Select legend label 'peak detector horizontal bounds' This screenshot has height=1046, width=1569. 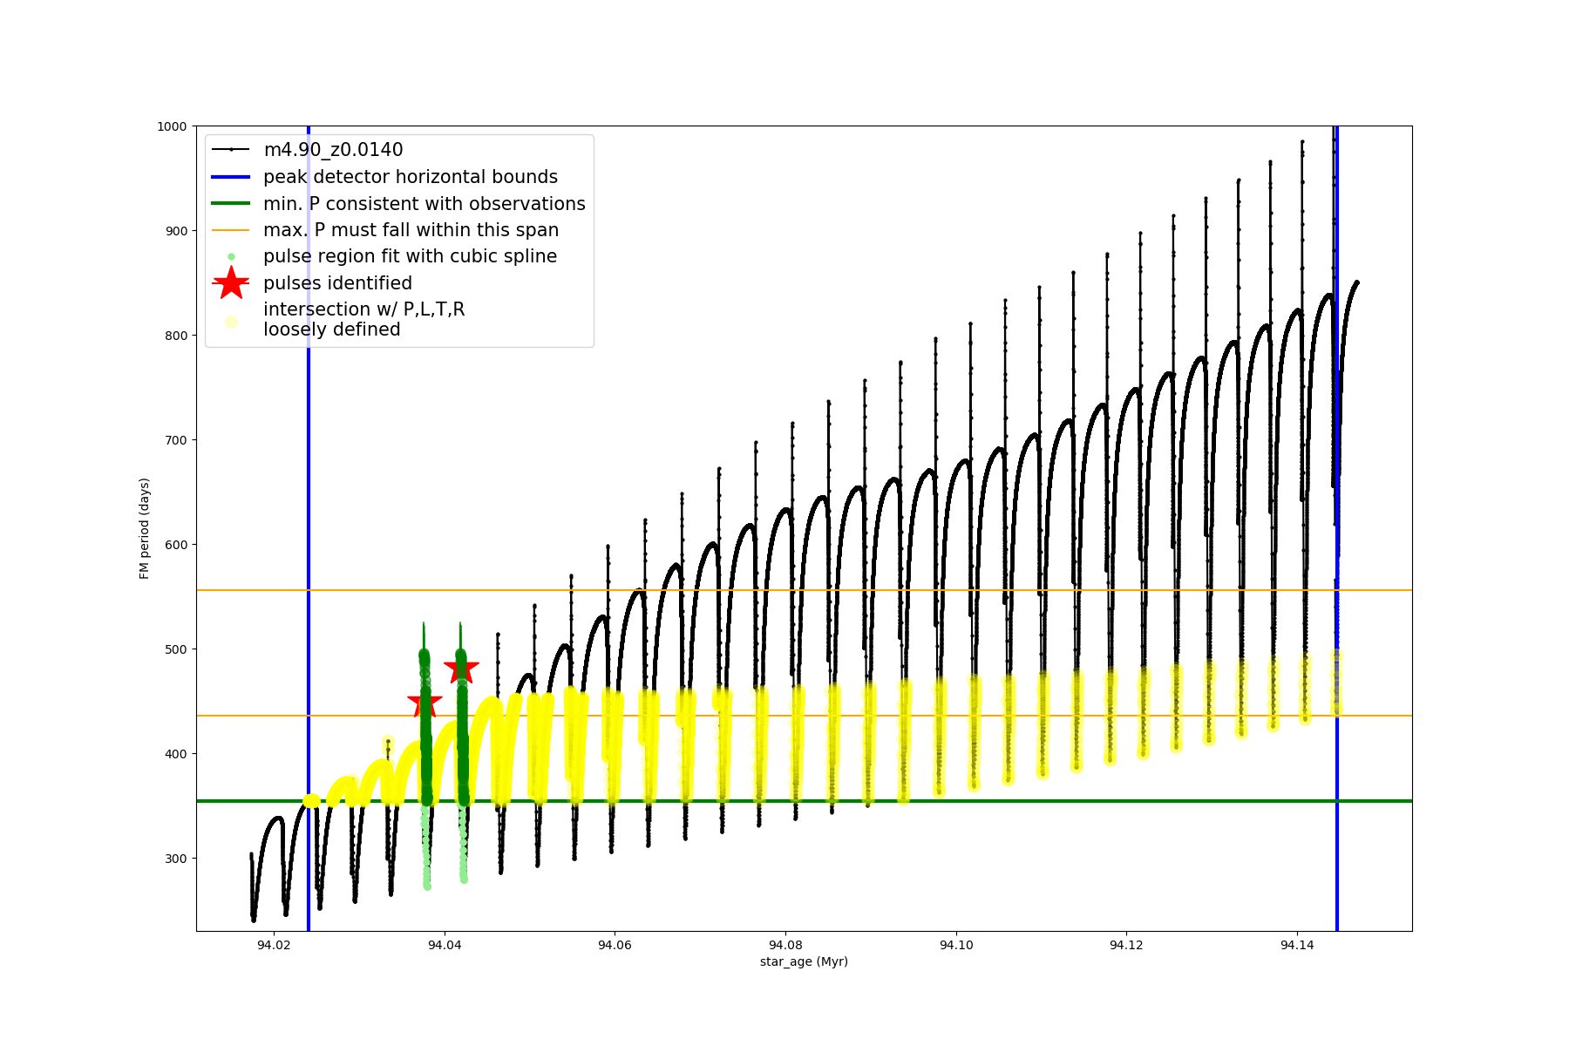click(410, 177)
